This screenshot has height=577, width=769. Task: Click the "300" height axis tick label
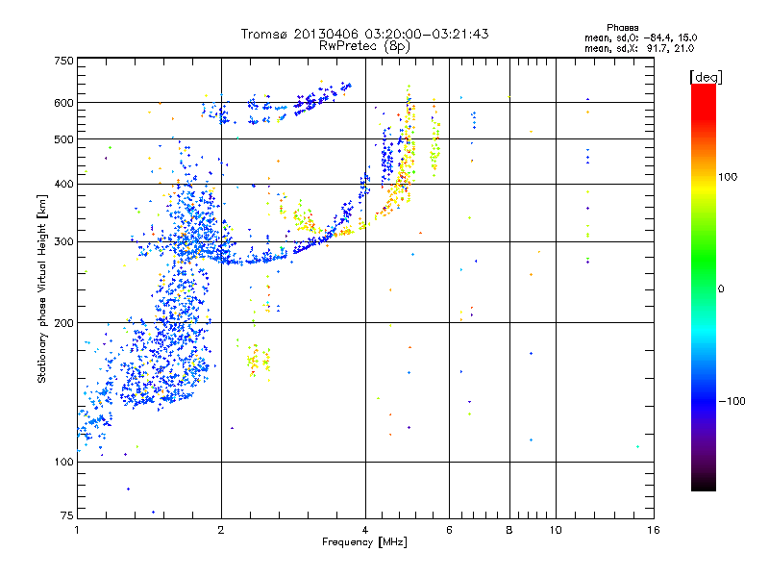[x=63, y=242]
